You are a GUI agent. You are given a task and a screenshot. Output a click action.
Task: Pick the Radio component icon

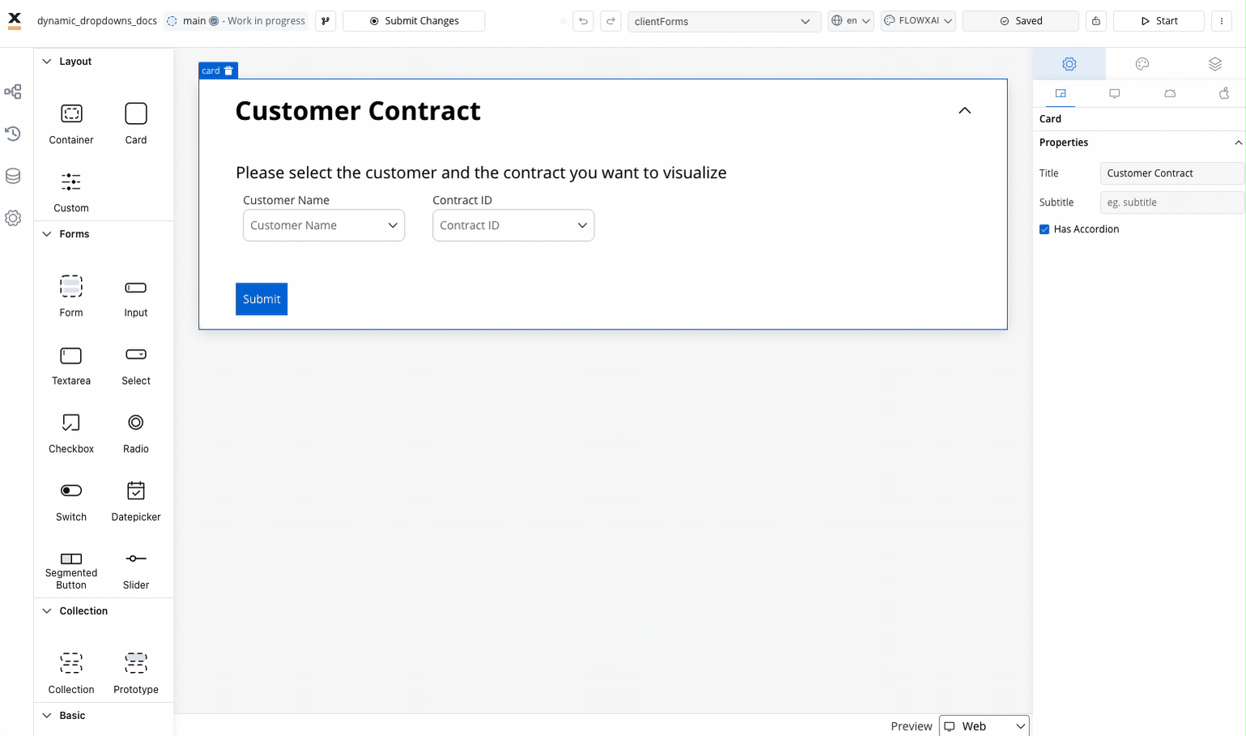coord(136,423)
